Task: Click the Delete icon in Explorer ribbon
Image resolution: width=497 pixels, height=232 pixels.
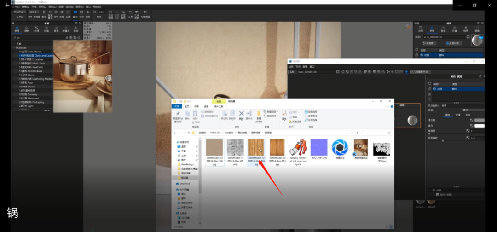Action: click(x=241, y=114)
